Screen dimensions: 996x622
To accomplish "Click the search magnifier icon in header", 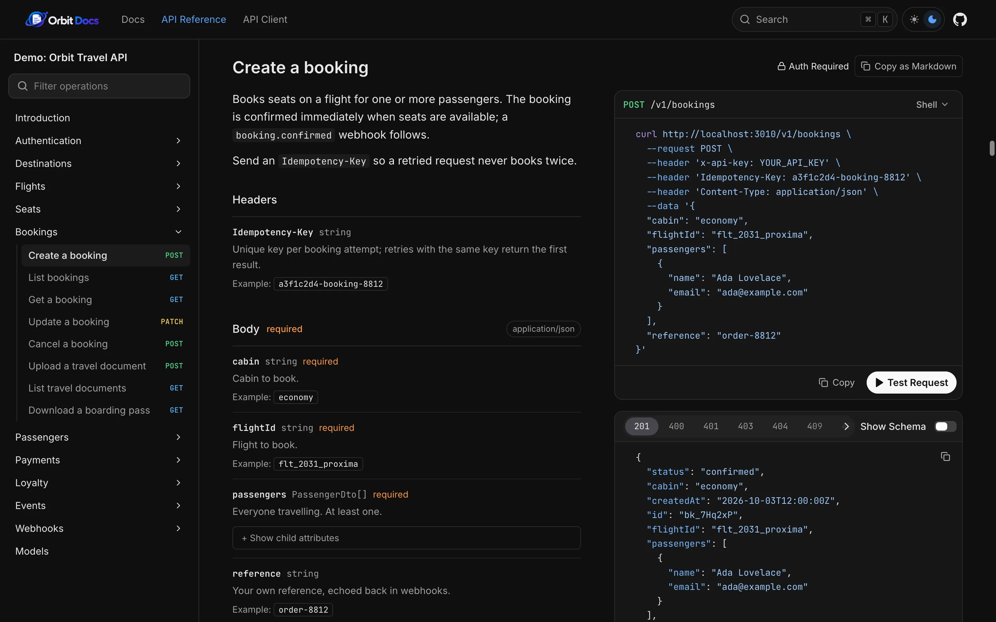I will point(745,19).
